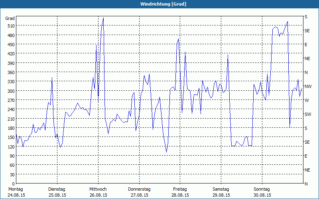Click the 'S' compass label at chart top

[x=306, y=17]
